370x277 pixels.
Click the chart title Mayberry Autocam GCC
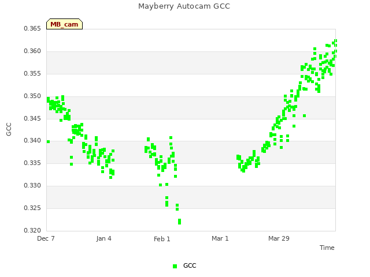pos(184,6)
